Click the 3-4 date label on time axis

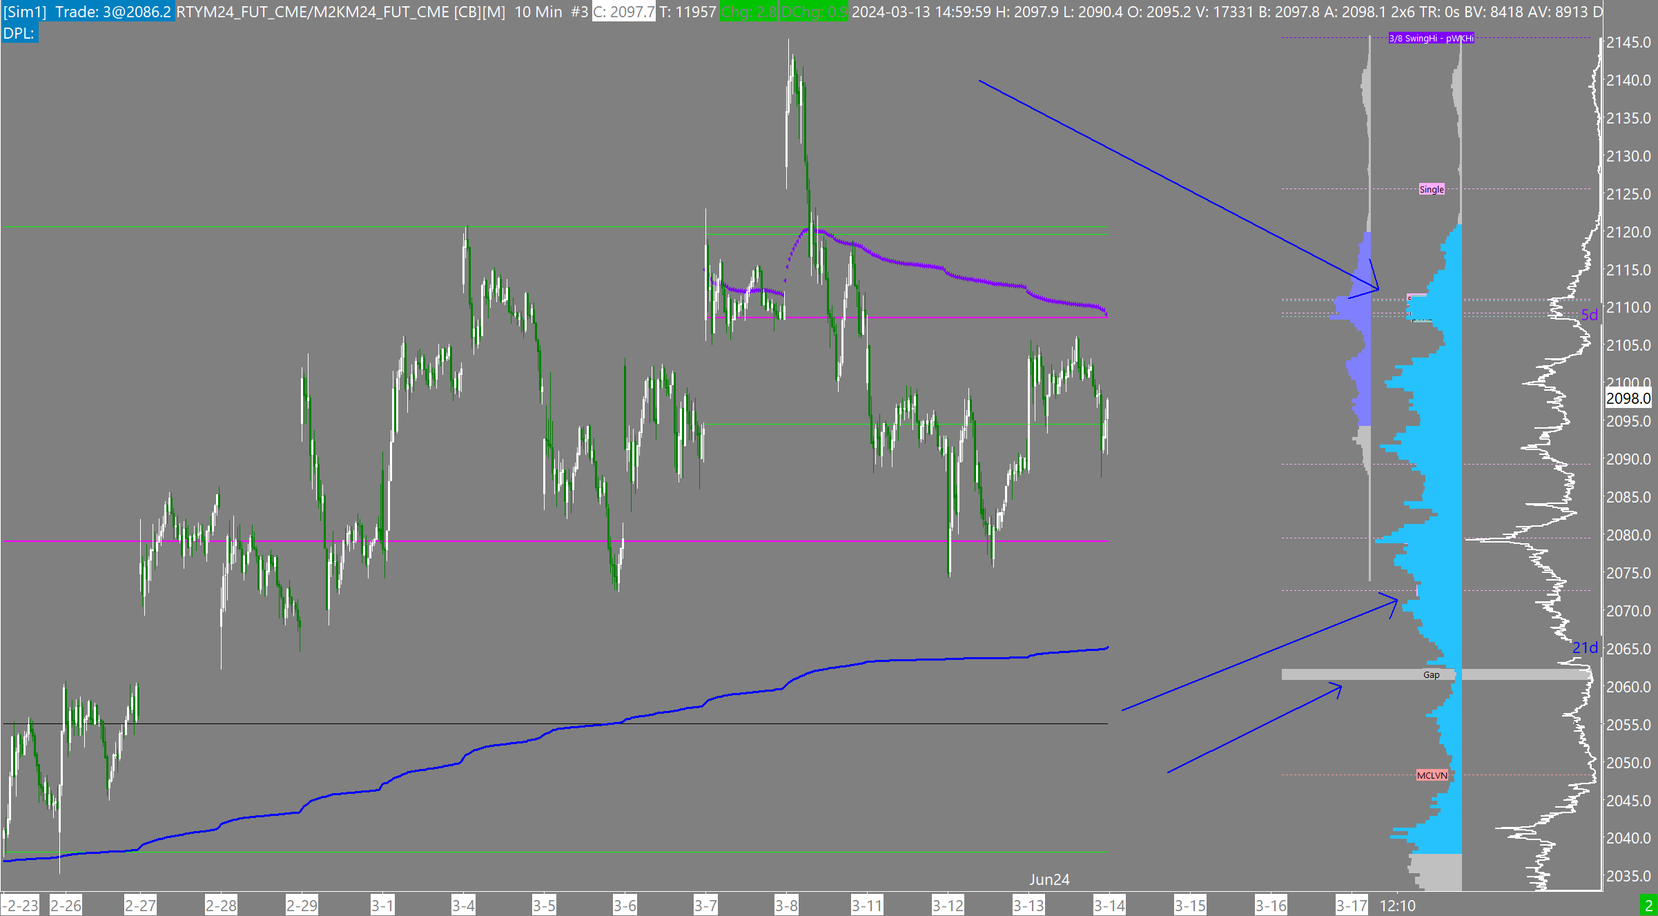(463, 906)
